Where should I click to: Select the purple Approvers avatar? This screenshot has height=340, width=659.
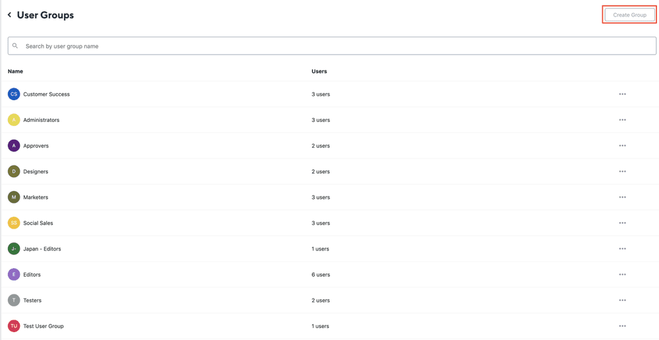pyautogui.click(x=14, y=146)
